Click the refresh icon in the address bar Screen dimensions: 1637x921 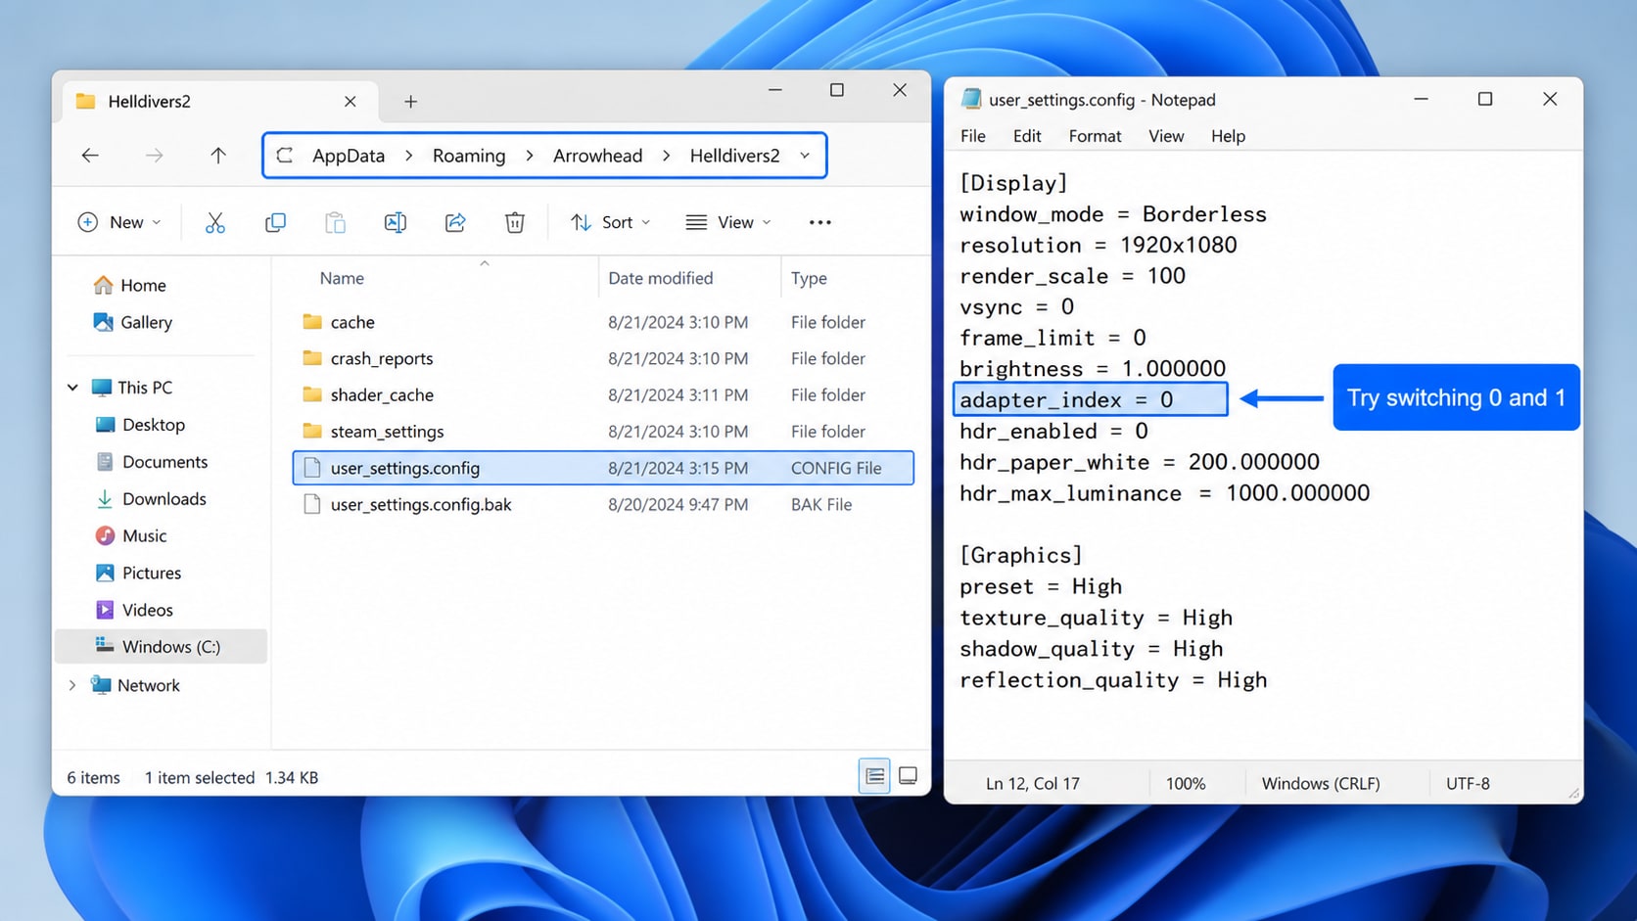285,156
